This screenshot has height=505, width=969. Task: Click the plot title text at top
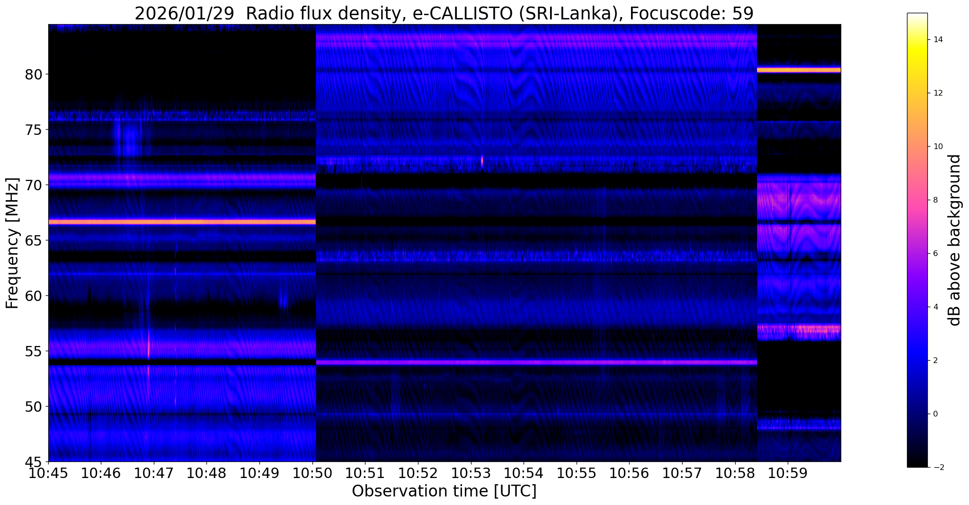(444, 13)
